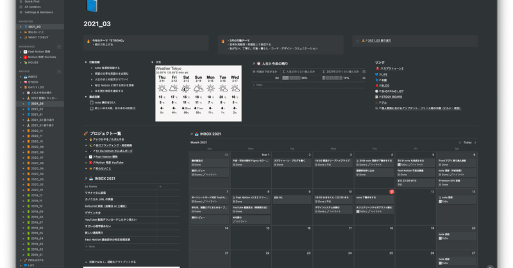The image size is (513, 268).
Task: Add a property with plus in INBOX table header
Action: (160, 186)
